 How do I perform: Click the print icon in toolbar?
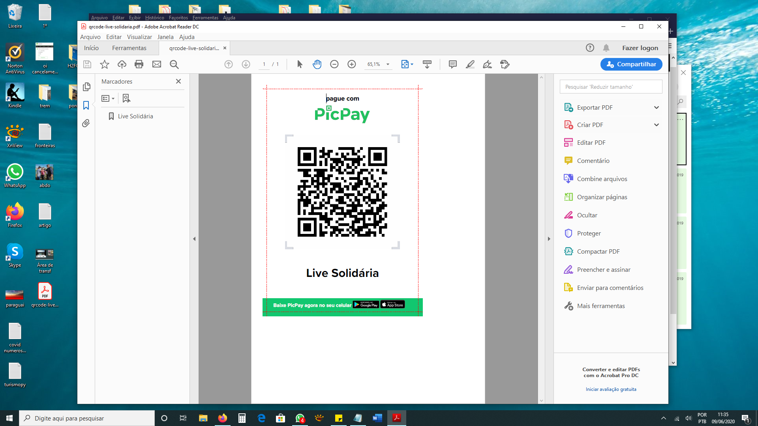point(139,64)
